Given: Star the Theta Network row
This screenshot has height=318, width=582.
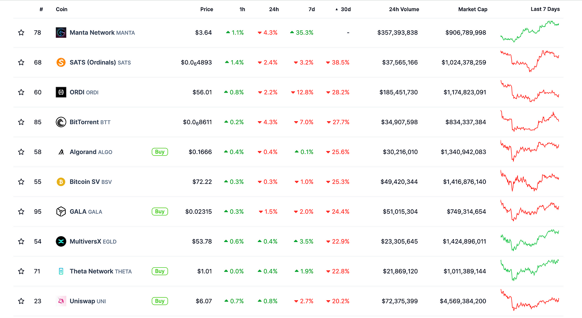Looking at the screenshot, I should click(21, 271).
